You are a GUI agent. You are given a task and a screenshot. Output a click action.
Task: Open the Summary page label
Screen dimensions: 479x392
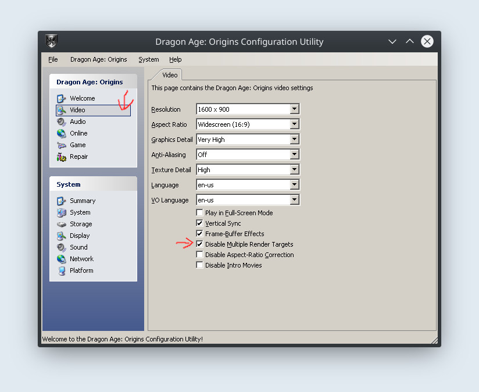tap(83, 201)
